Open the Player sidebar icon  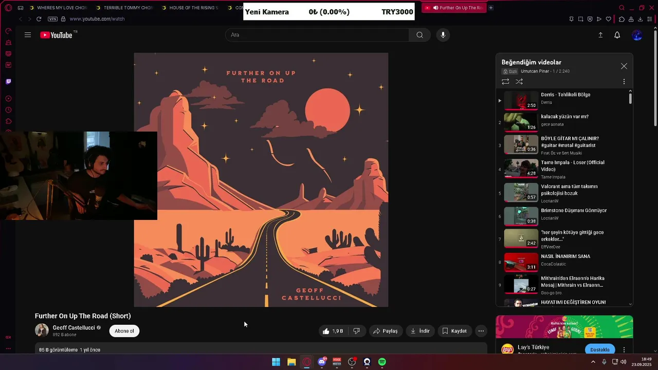(8, 98)
